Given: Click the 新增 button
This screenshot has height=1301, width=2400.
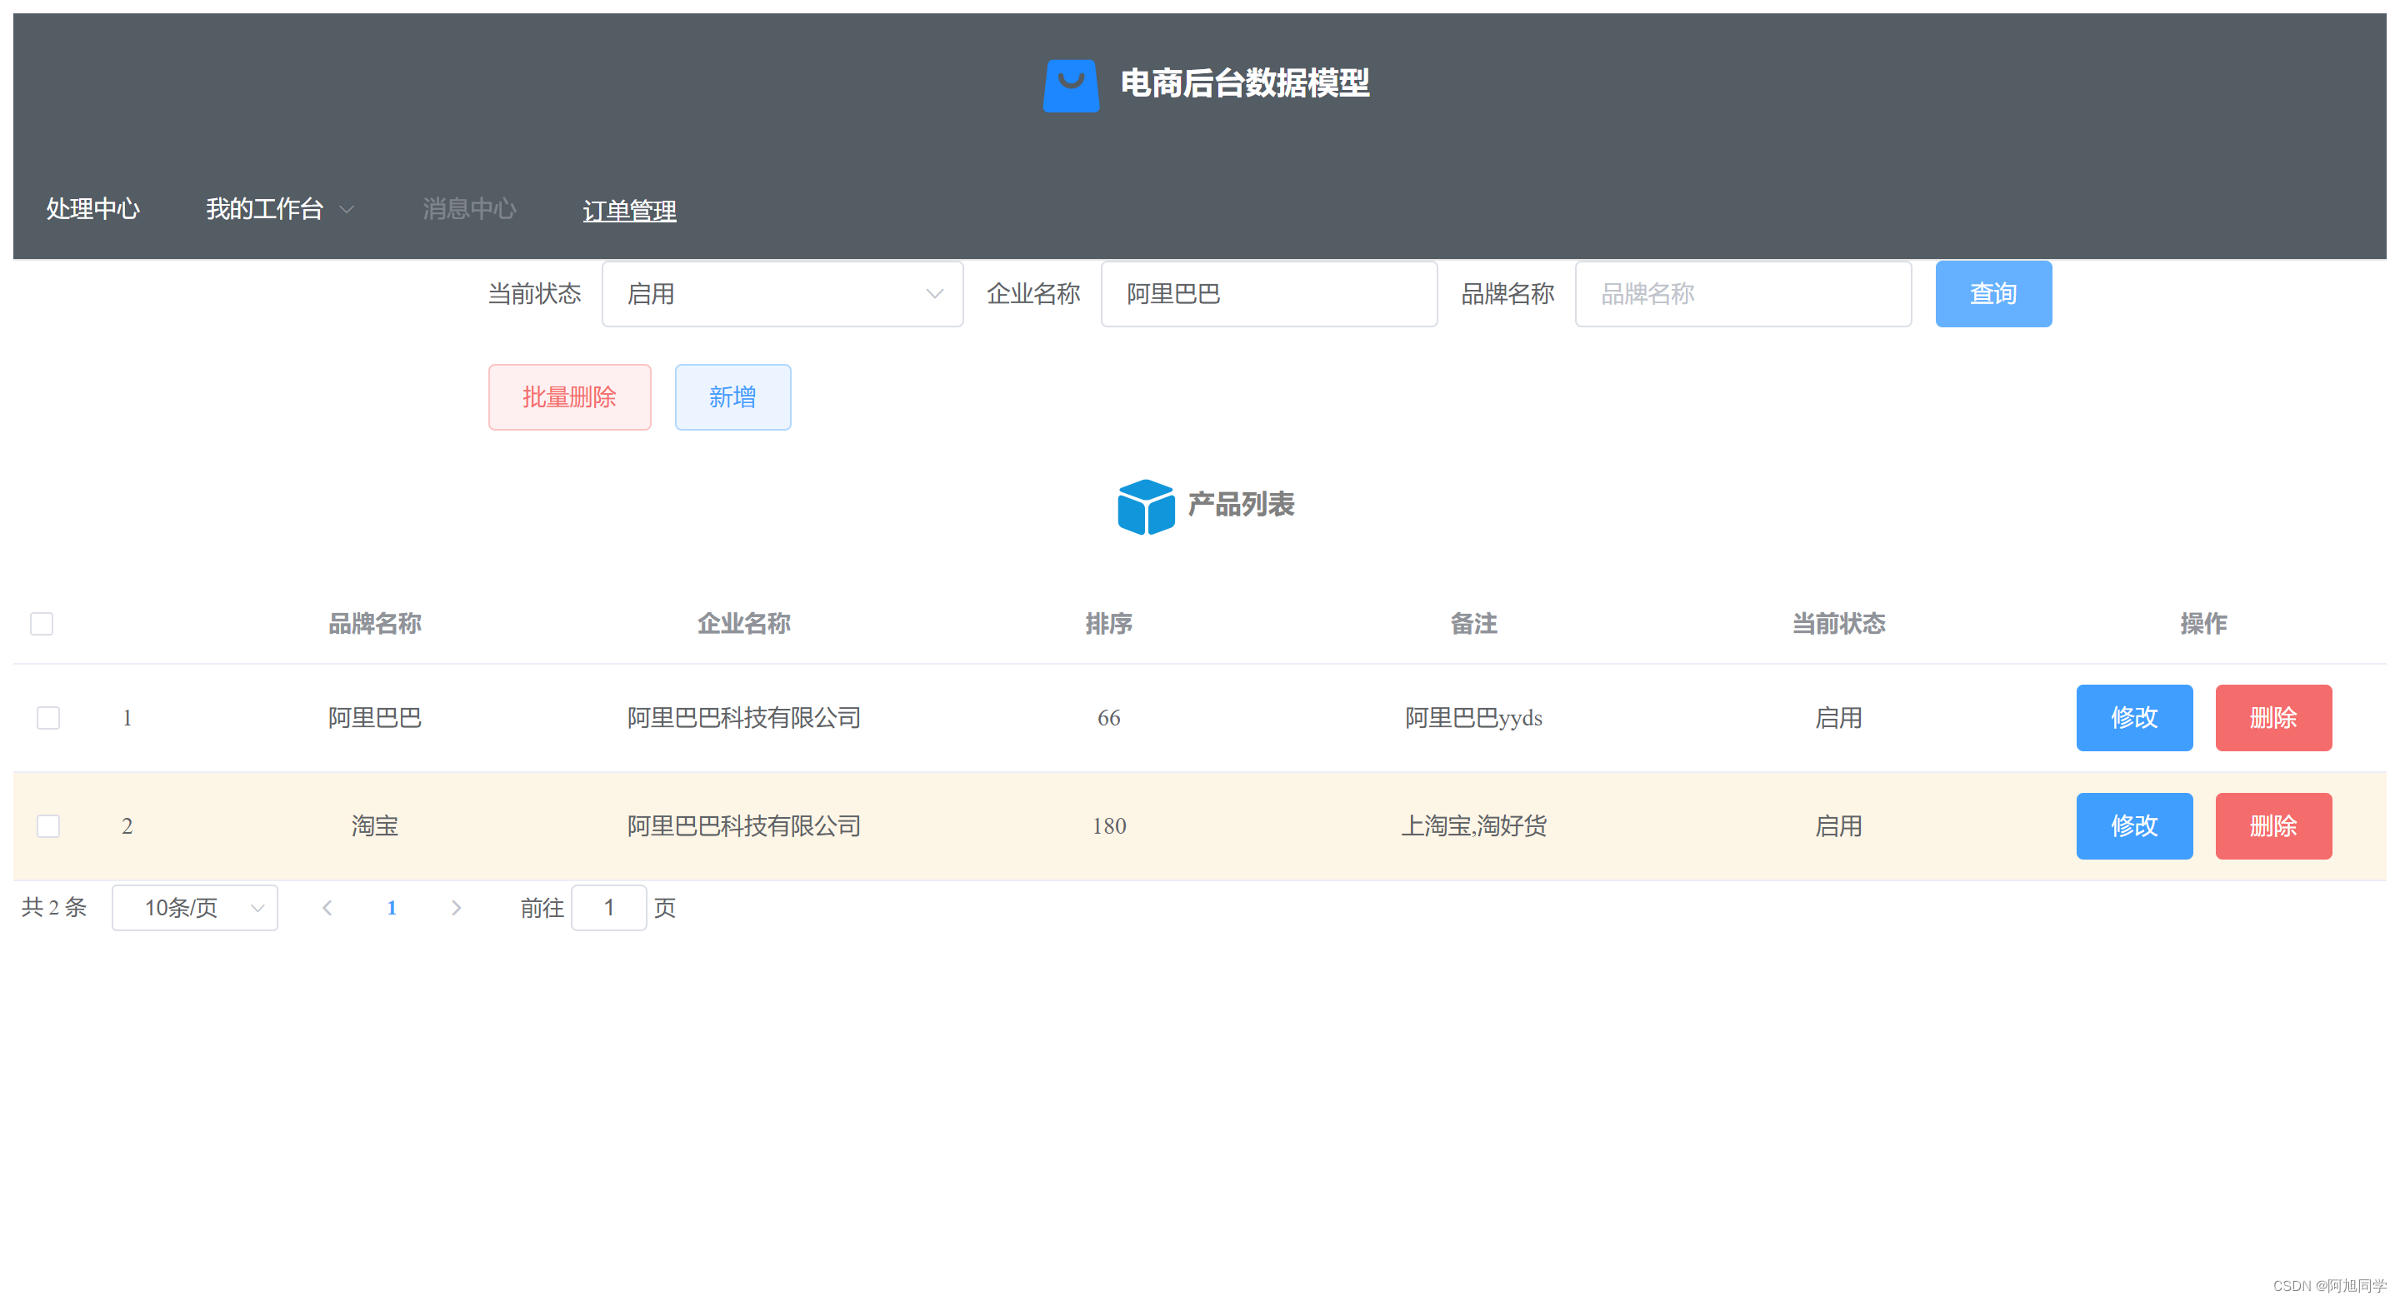Looking at the screenshot, I should (x=732, y=396).
